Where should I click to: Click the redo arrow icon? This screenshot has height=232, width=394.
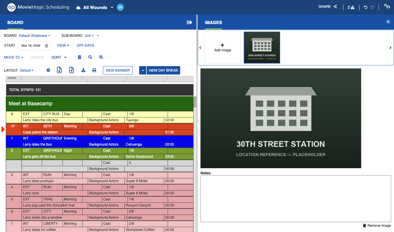tap(372, 8)
